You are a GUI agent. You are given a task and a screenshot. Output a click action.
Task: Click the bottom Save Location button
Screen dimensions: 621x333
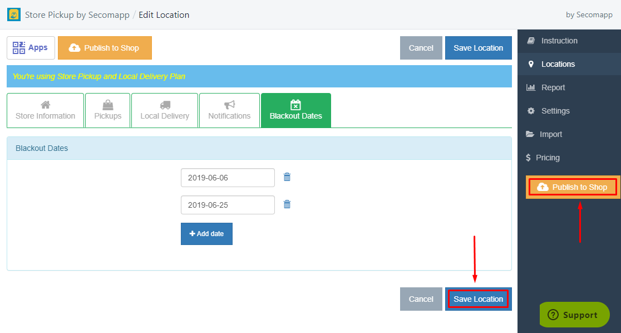tap(479, 299)
